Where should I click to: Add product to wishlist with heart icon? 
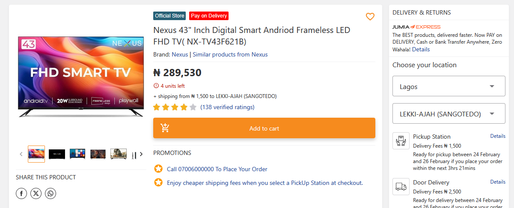tap(370, 17)
